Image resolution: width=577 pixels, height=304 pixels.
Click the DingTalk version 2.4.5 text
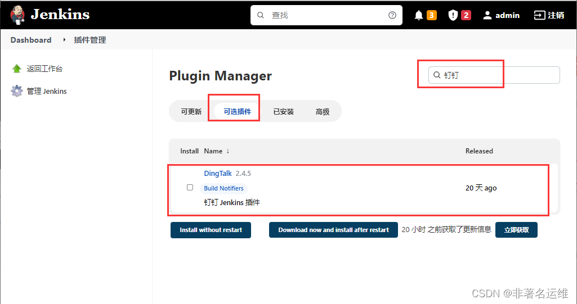click(x=243, y=173)
